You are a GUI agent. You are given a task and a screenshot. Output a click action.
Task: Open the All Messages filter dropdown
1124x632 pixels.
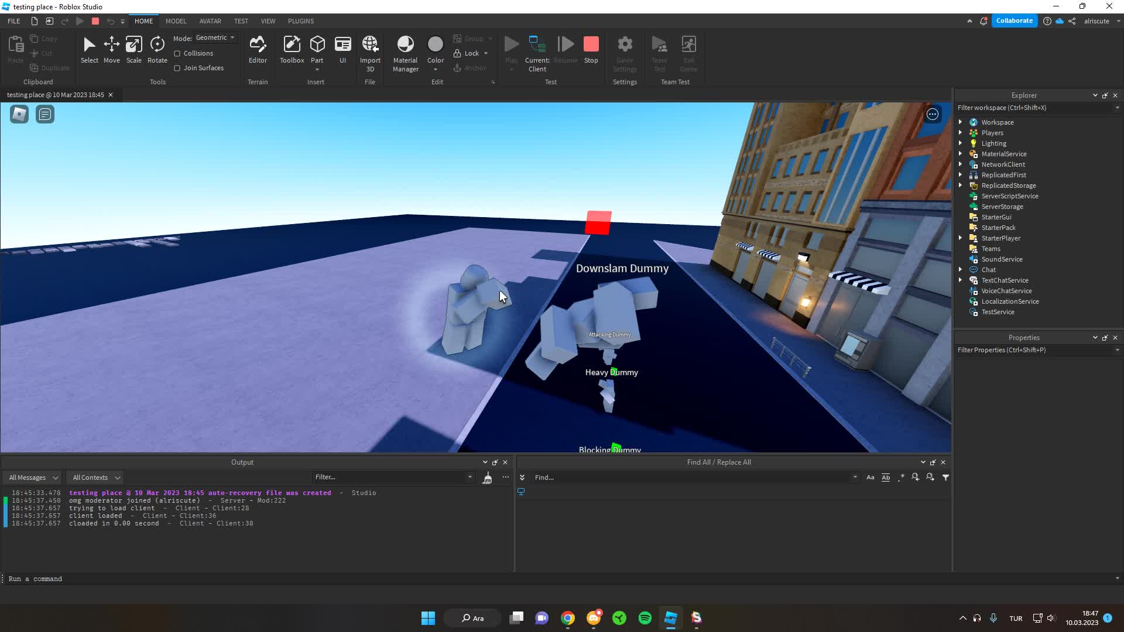33,478
